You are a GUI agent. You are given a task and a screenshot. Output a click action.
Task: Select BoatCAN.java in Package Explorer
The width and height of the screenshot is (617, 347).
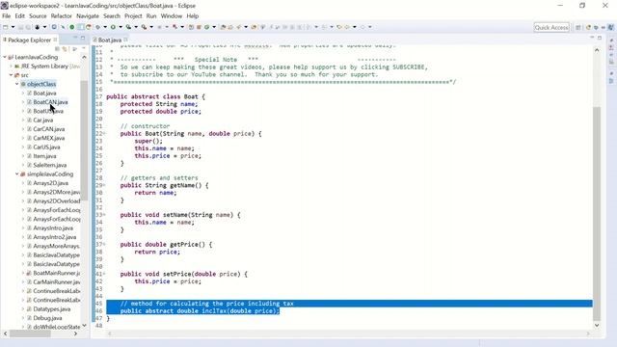pos(50,102)
